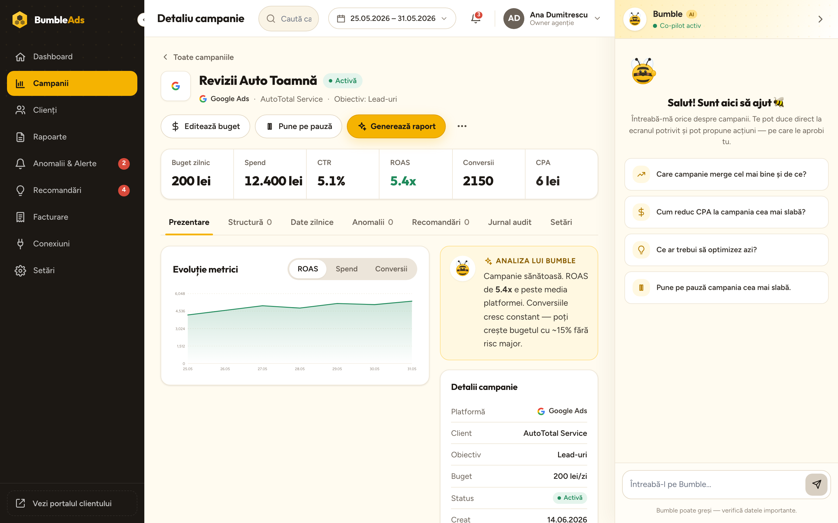Collapse the Bumble co-pilot panel chevron
The image size is (838, 523).
pyautogui.click(x=820, y=19)
